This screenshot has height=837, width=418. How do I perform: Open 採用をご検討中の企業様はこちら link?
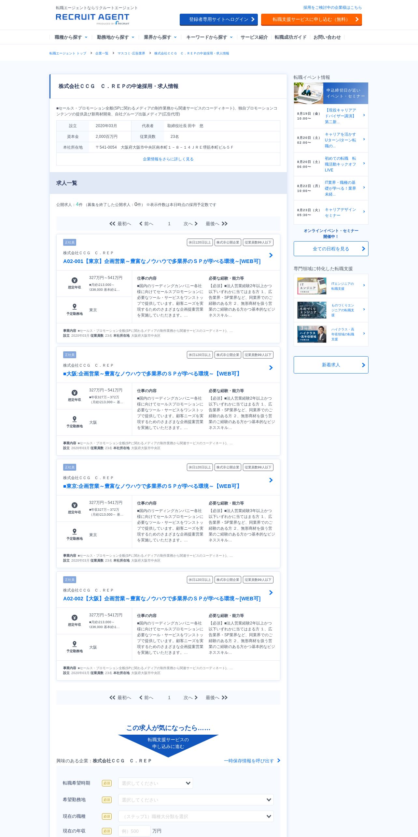coord(332,7)
